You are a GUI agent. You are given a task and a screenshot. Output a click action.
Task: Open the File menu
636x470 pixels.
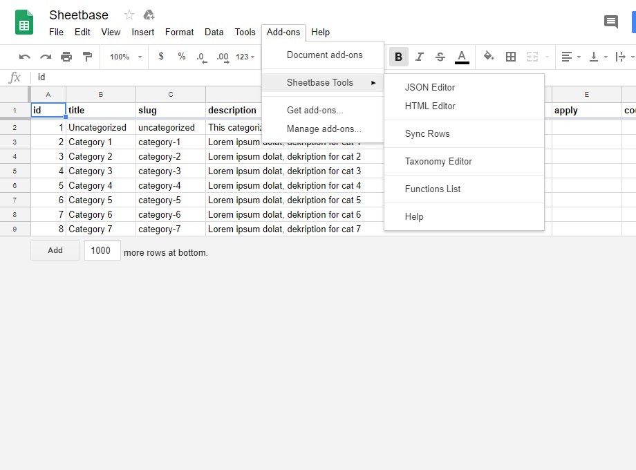pyautogui.click(x=56, y=32)
